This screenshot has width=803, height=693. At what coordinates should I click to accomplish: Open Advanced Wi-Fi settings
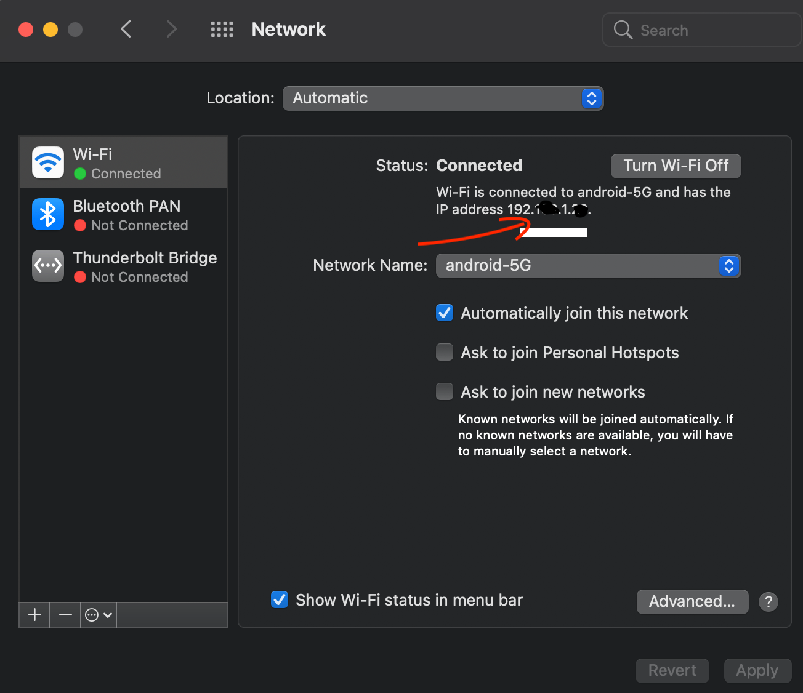(x=692, y=601)
